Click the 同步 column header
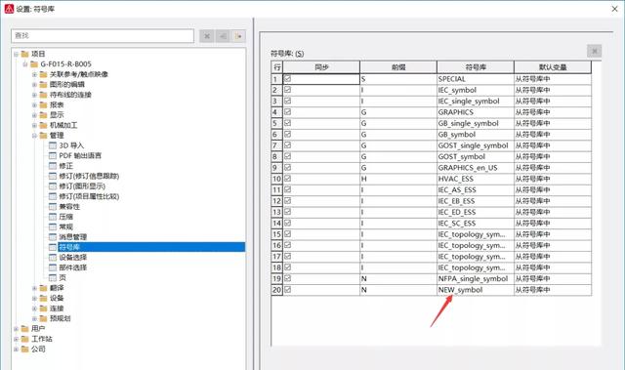 [x=321, y=67]
